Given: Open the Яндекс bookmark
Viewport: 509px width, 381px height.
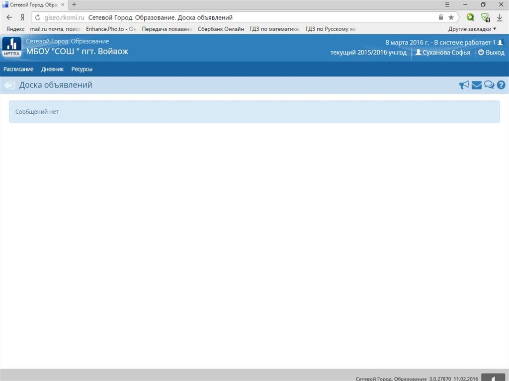Looking at the screenshot, I should (15, 29).
